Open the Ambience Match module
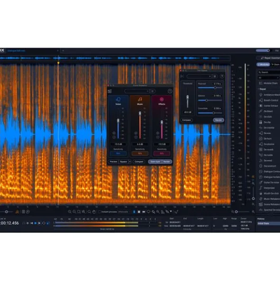Image resolution: width=280 pixels, height=281 pixels. [x=270, y=95]
